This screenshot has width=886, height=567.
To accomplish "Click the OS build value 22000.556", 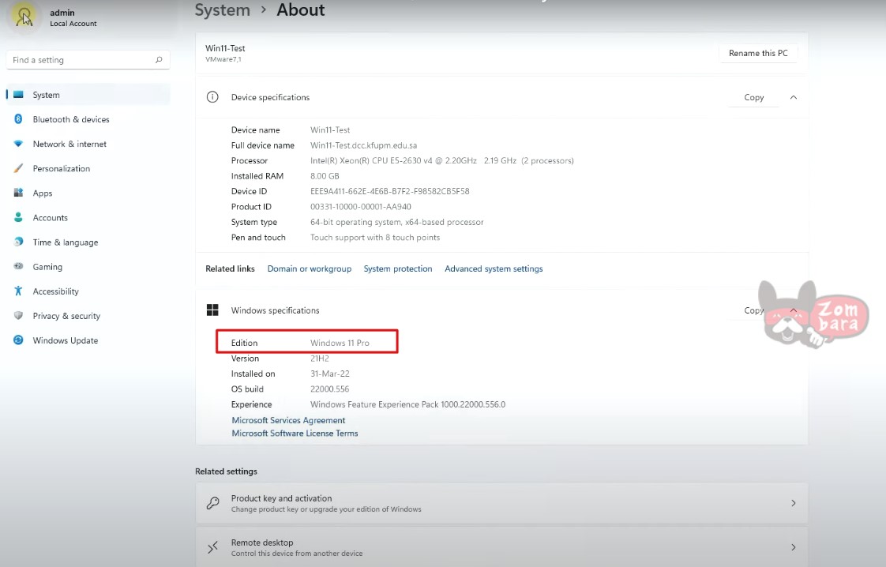I will point(329,389).
